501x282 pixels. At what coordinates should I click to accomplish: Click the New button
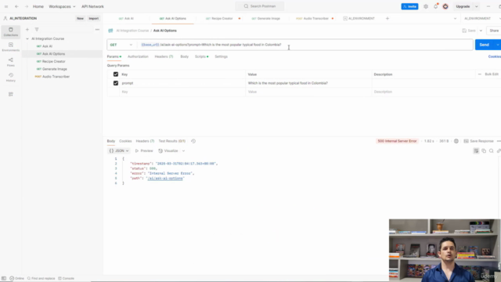click(80, 19)
